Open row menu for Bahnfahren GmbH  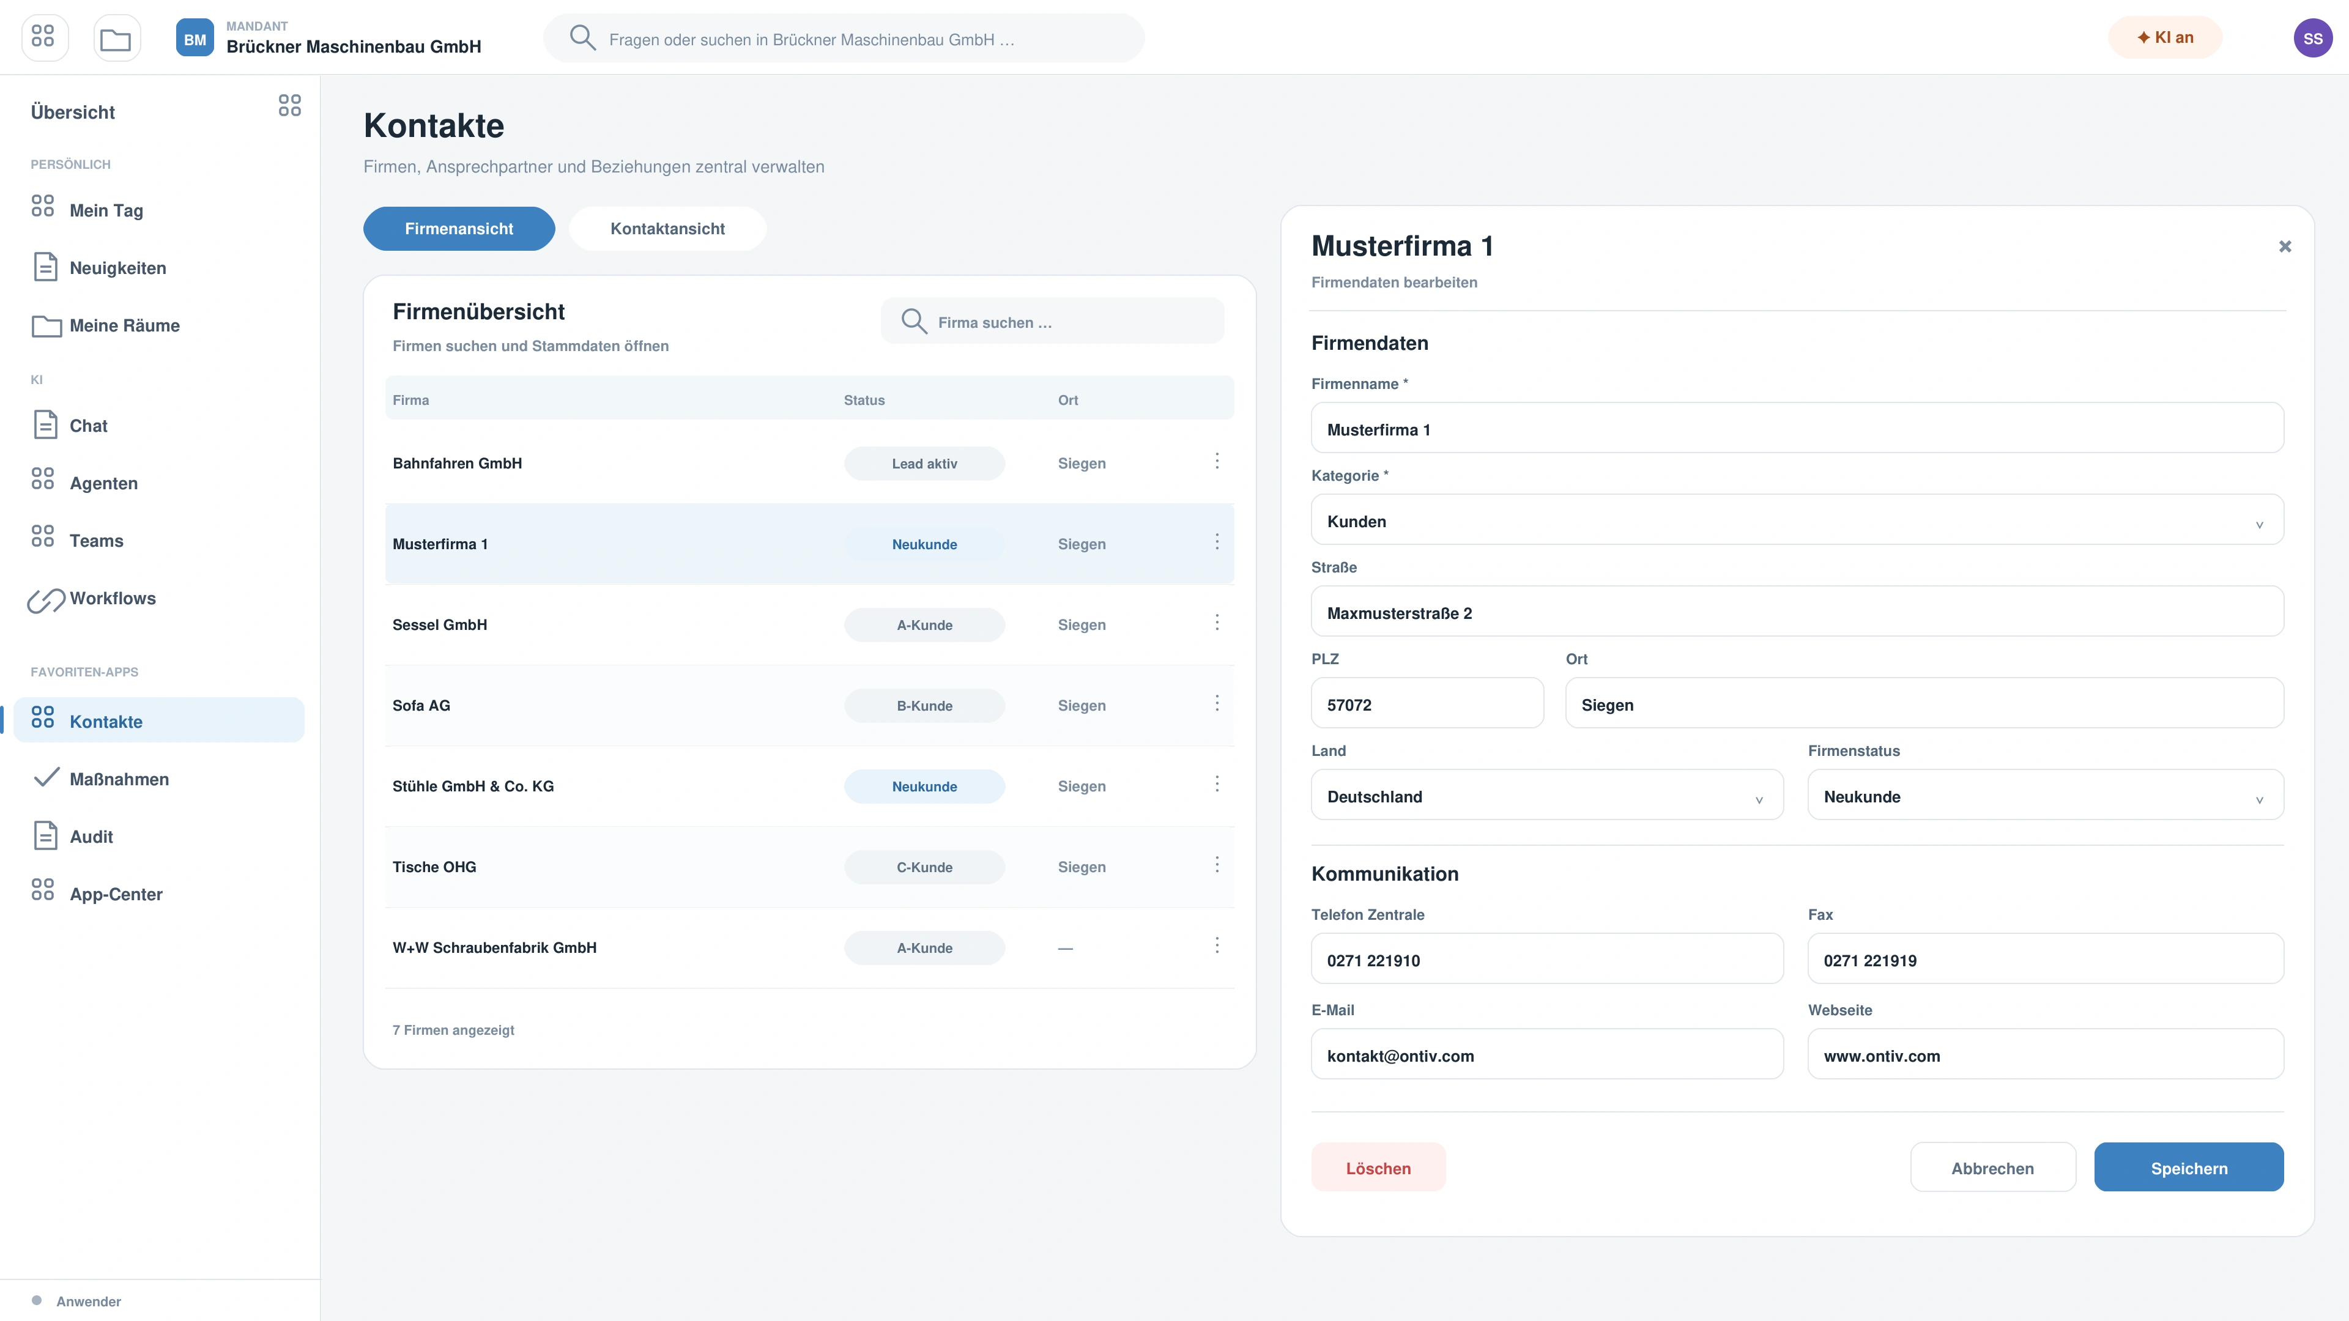pos(1217,461)
